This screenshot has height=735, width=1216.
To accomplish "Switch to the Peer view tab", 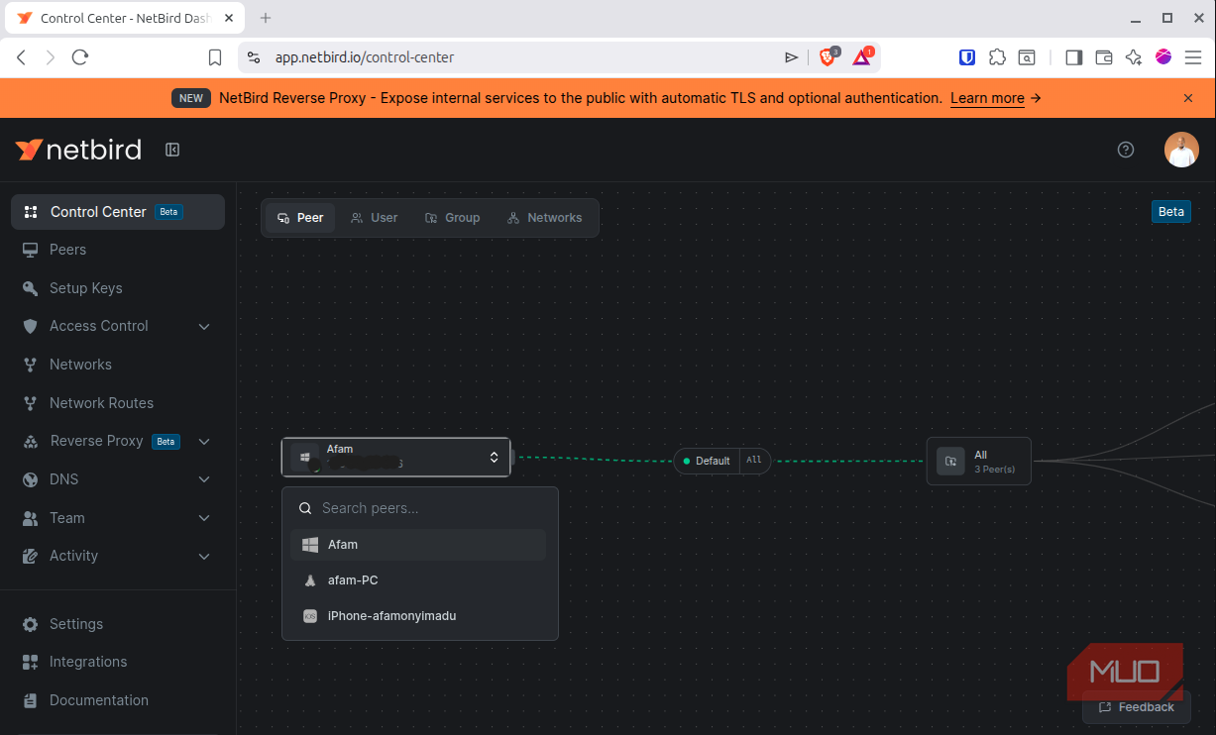I will (x=300, y=218).
